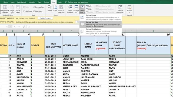Toggle the Gridlines checkbox
Viewport: 173px width, 97px height.
[x=24, y=11]
